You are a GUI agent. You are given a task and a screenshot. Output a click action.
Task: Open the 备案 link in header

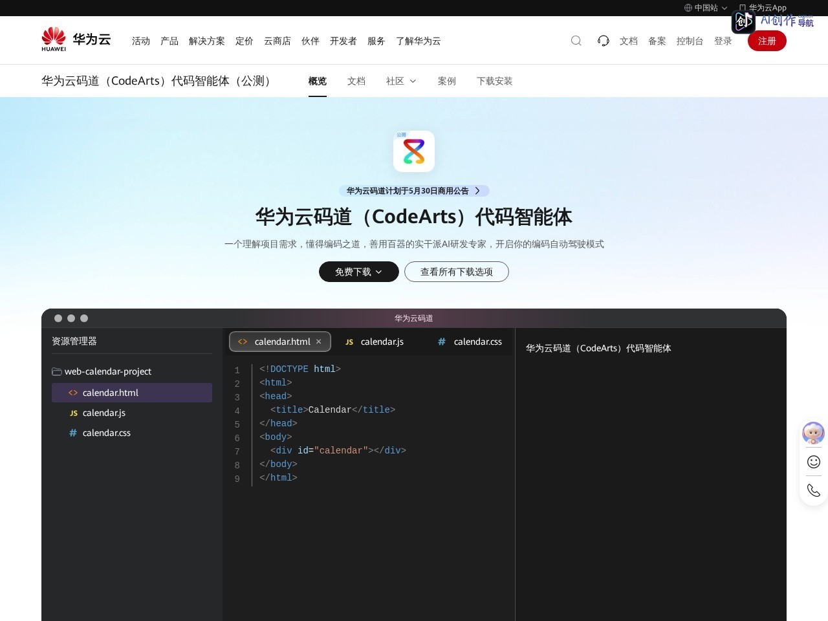657,41
